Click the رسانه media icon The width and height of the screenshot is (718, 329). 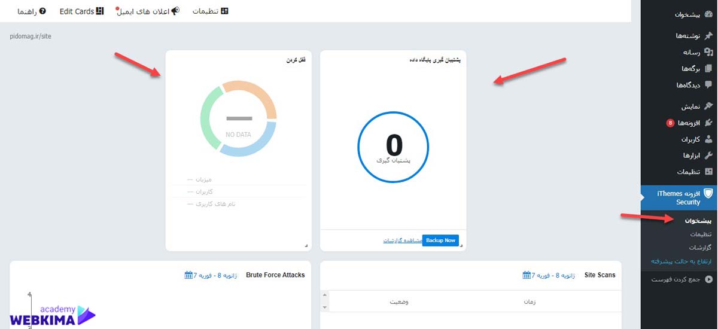[x=709, y=52]
